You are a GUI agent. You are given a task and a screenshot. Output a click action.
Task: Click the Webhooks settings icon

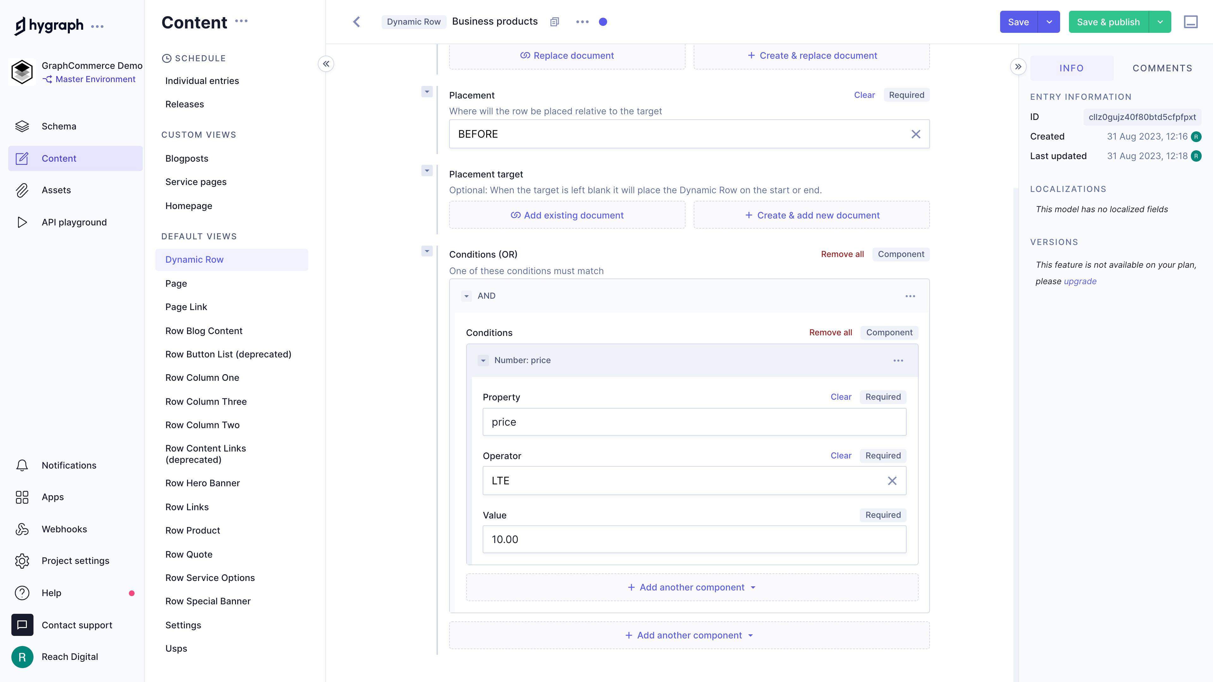pyautogui.click(x=22, y=529)
